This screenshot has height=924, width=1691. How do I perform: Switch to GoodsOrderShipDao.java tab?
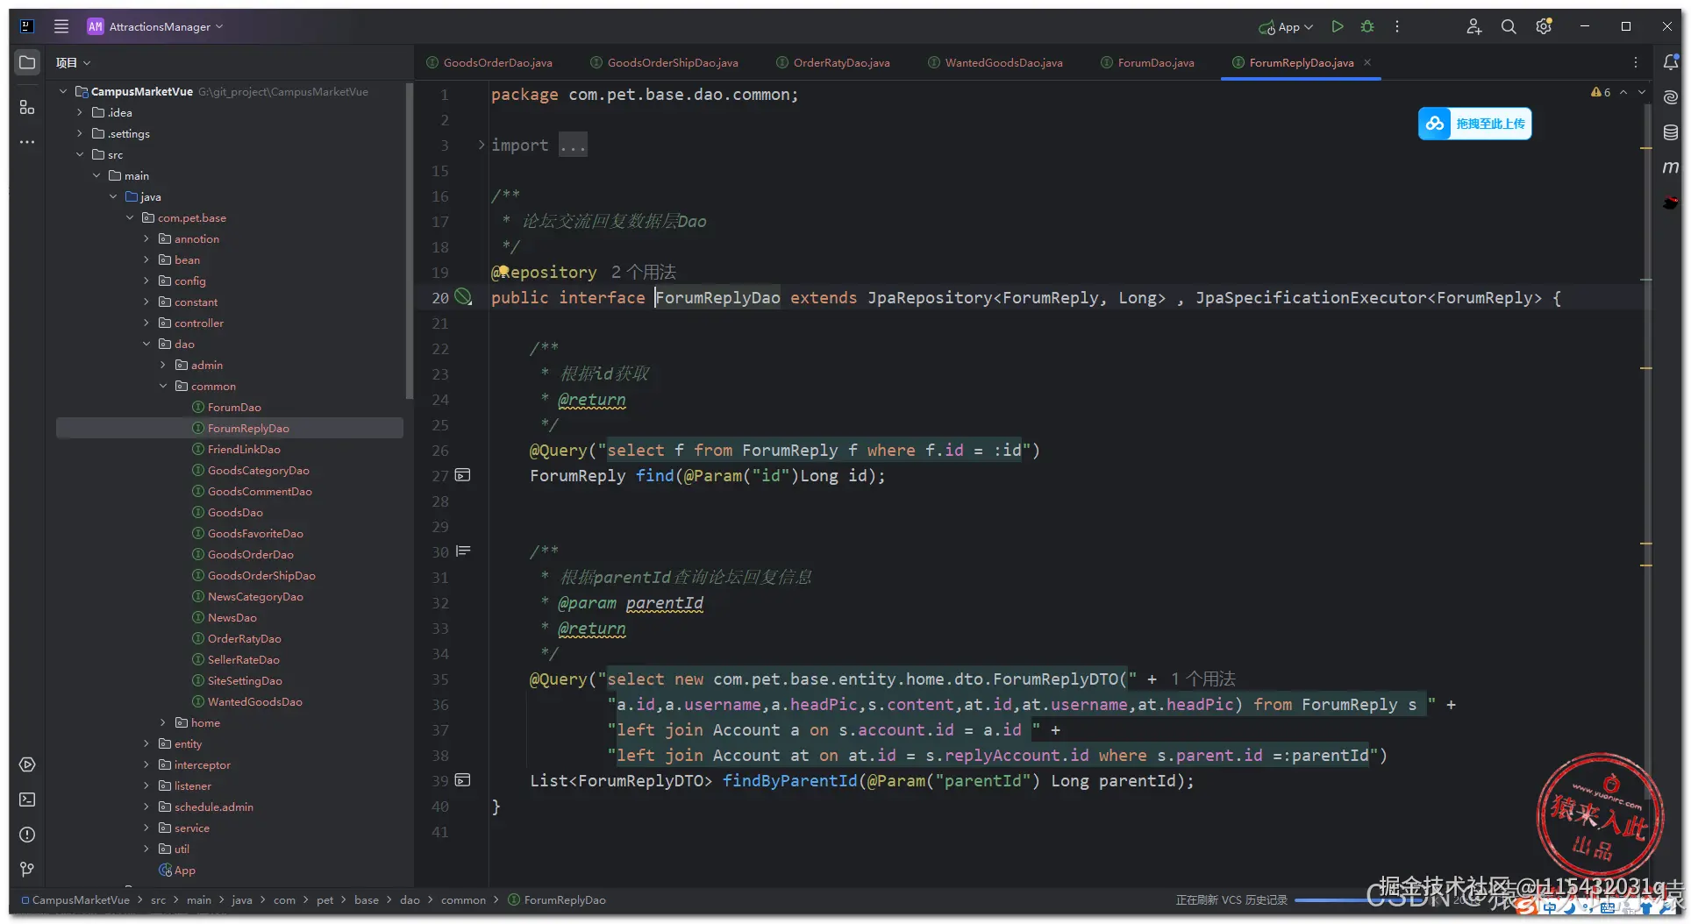664,62
